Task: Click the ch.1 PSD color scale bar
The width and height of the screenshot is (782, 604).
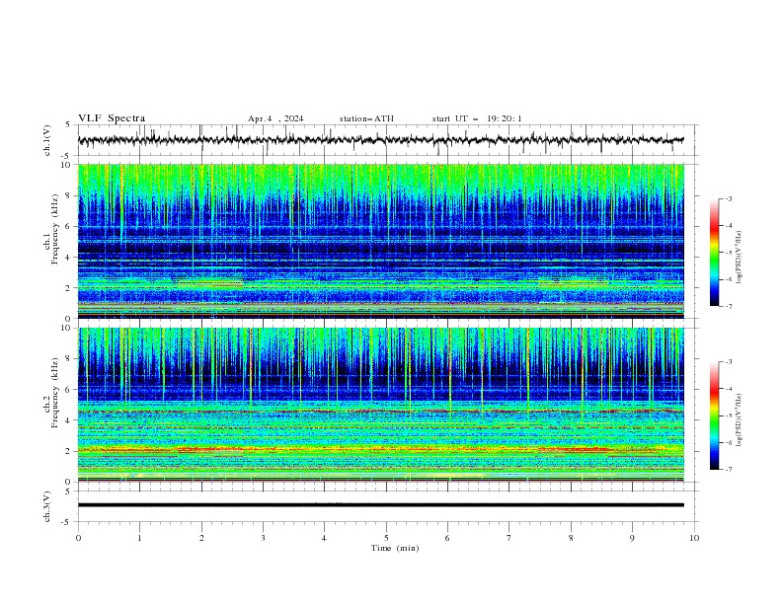Action: pyautogui.click(x=715, y=253)
